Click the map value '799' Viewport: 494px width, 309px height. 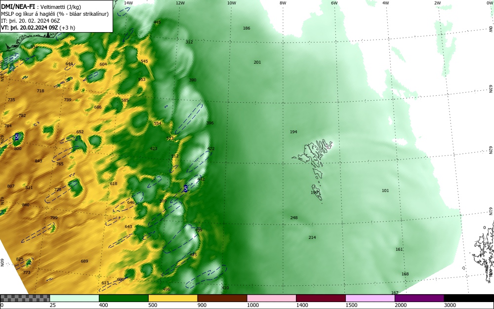54,218
